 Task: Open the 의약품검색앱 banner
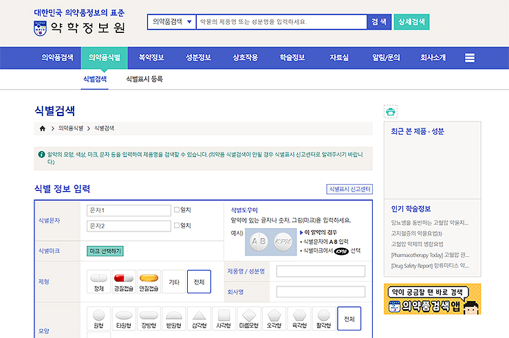tap(432, 299)
